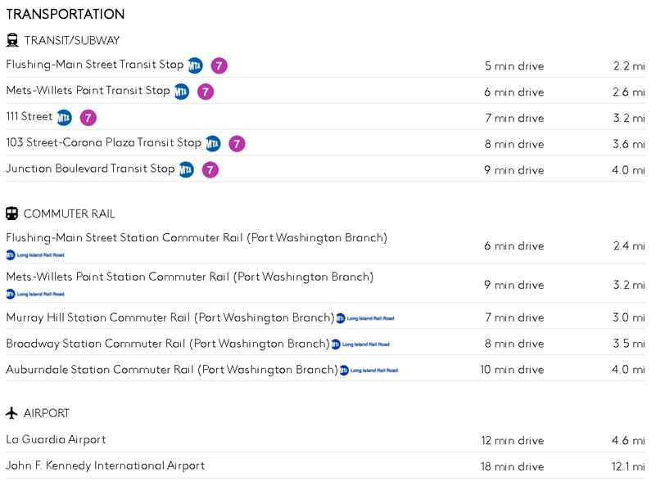Screen dimensions: 656x481
Task: Click the MTA icon next to 111 Street
Action: pyautogui.click(x=64, y=118)
